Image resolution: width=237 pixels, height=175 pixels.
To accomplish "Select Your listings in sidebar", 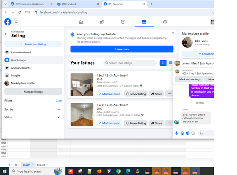I will click(x=33, y=60).
